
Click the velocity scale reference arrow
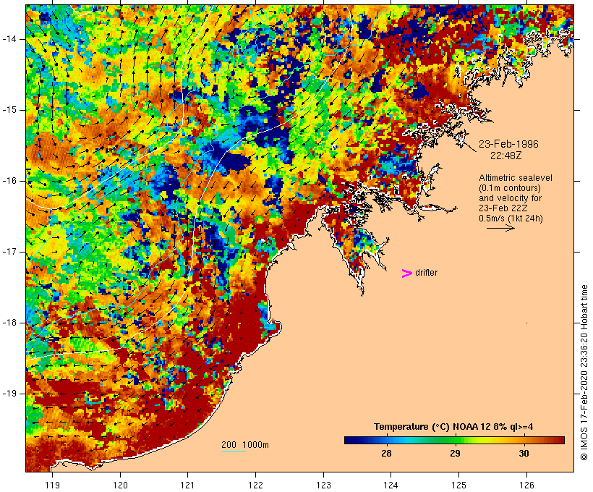500,228
